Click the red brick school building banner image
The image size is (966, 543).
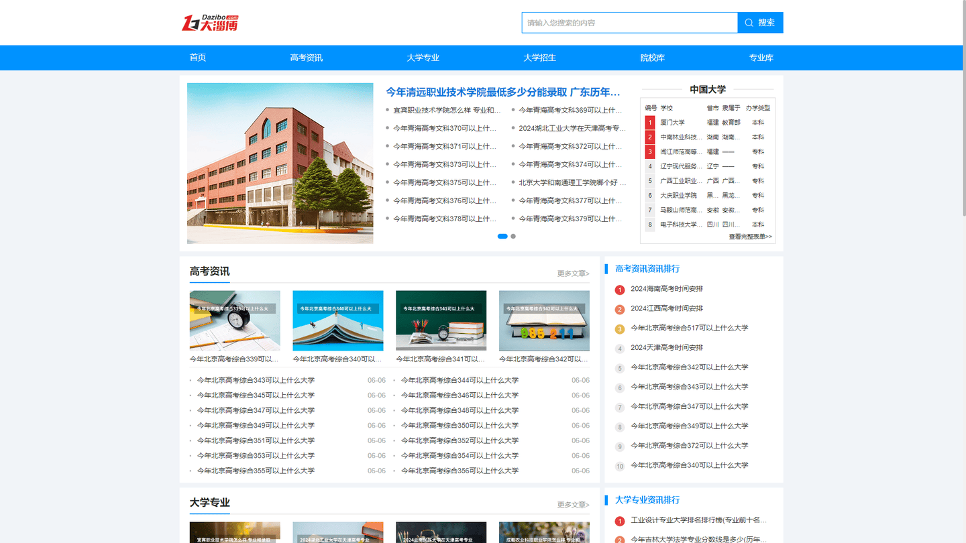click(x=280, y=164)
